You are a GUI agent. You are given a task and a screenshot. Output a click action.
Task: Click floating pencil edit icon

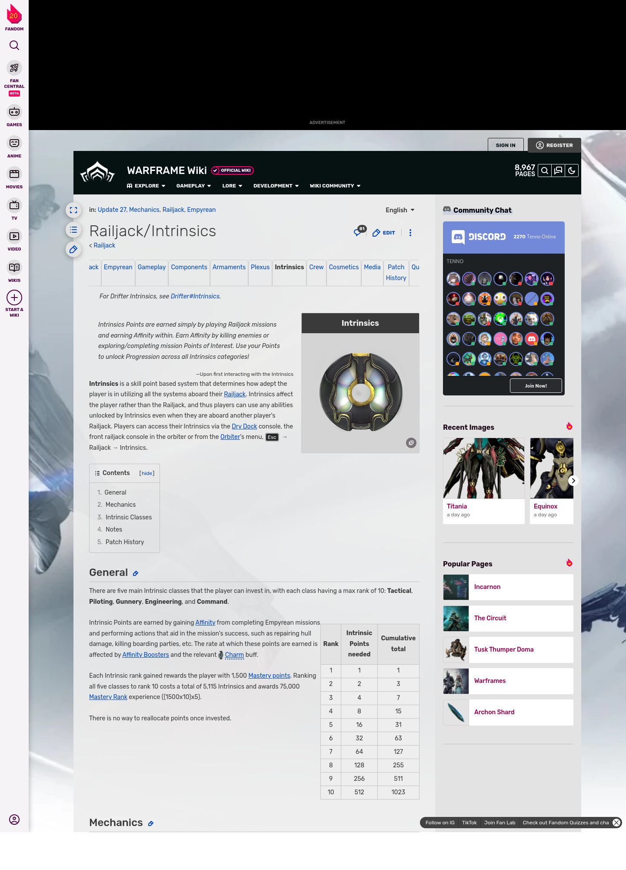pyautogui.click(x=73, y=249)
